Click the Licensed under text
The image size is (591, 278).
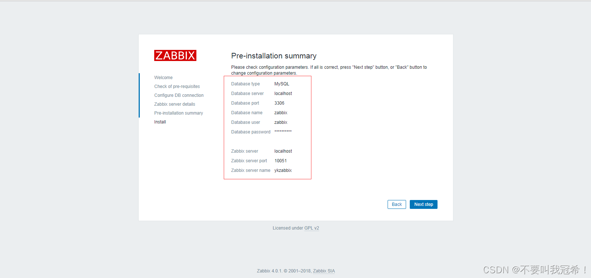[x=288, y=228]
